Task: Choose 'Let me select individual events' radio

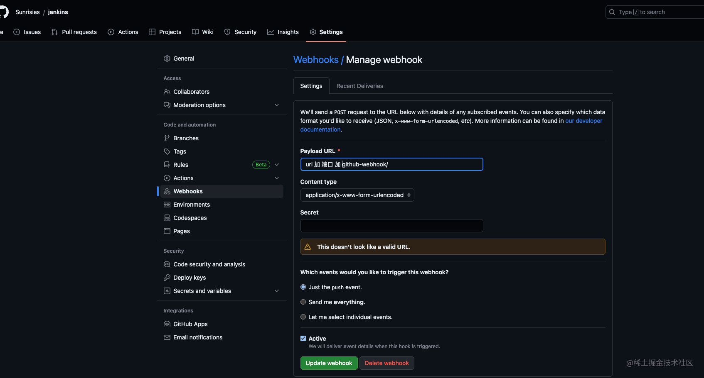Action: tap(303, 317)
